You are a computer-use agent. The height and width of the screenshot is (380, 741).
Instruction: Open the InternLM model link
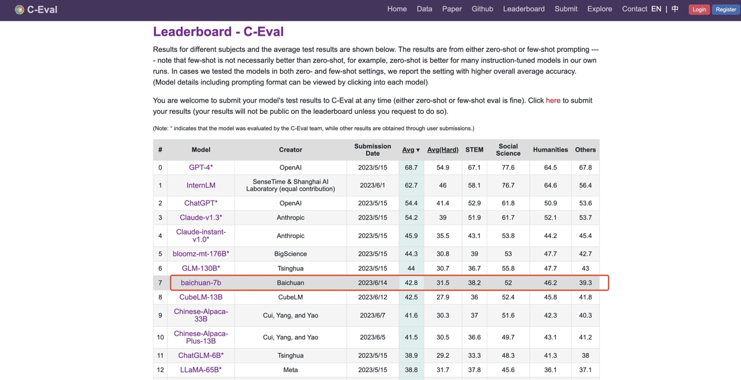pos(201,186)
